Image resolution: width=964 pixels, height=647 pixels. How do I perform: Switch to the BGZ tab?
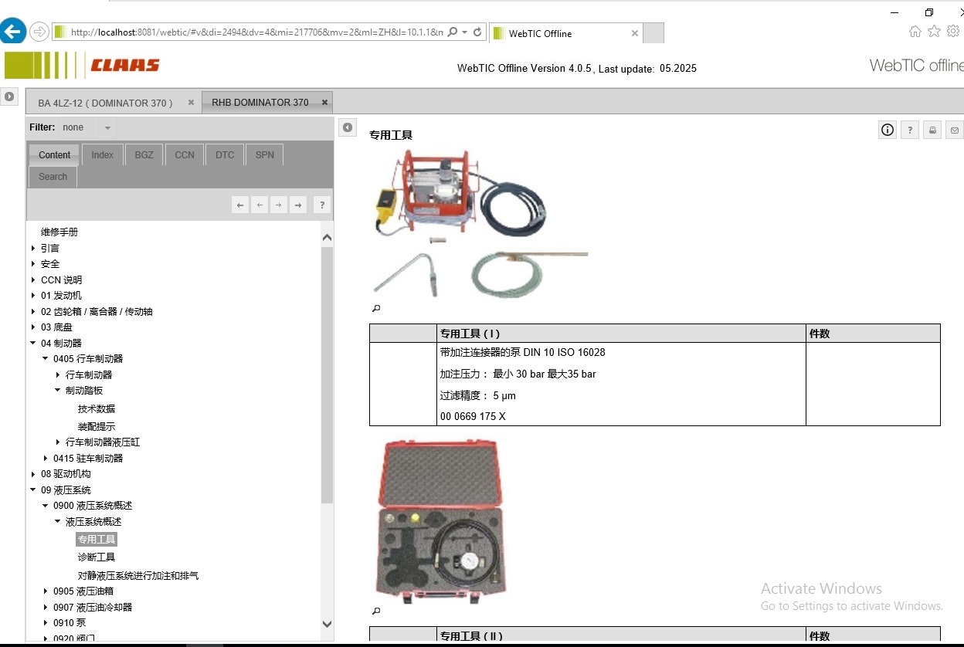coord(144,155)
